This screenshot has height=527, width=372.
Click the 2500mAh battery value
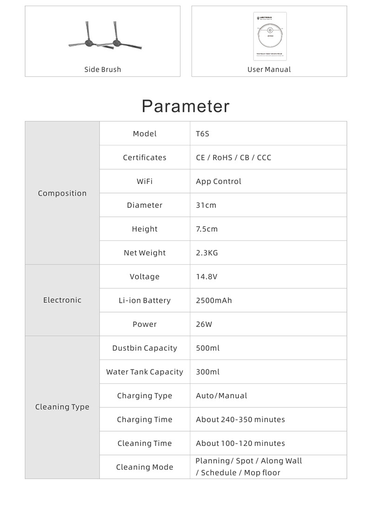click(214, 300)
